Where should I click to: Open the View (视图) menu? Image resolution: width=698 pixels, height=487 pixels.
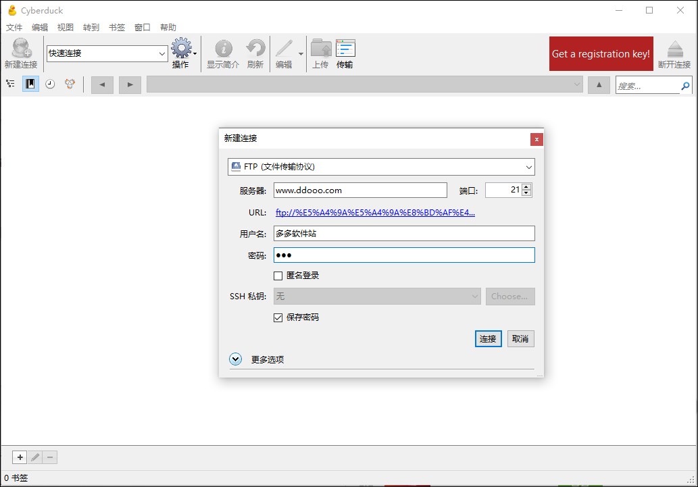coord(66,28)
